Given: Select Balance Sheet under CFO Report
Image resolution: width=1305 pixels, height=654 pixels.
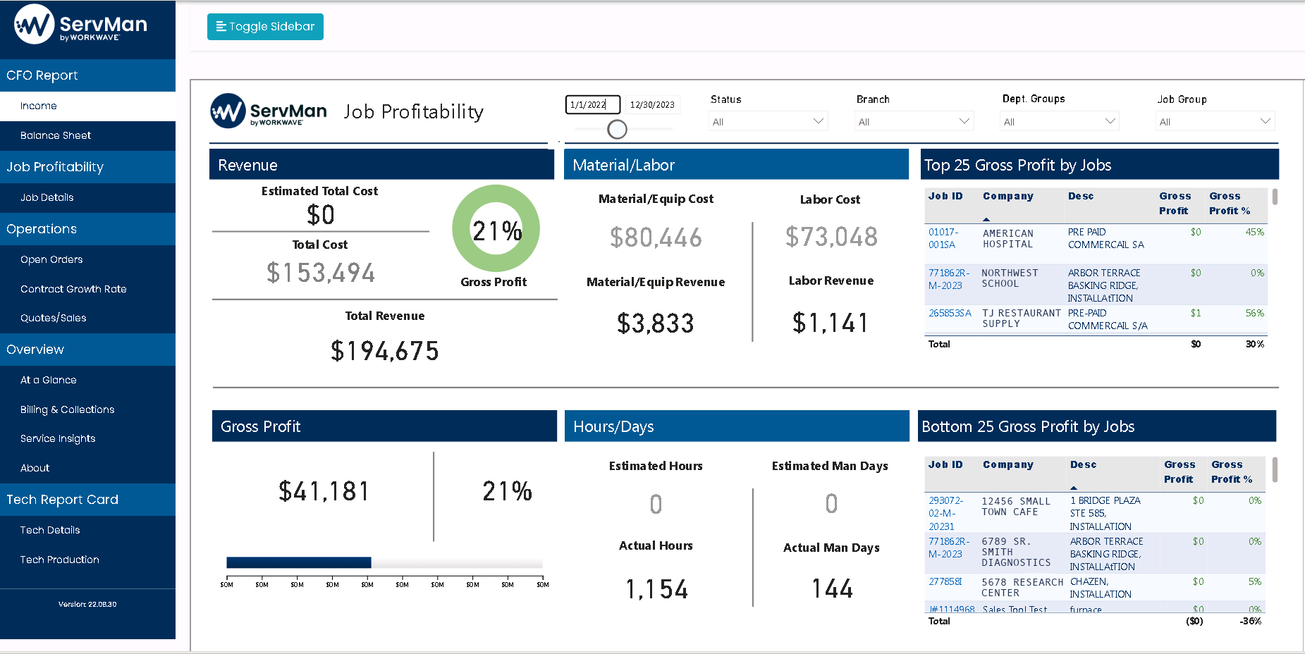Looking at the screenshot, I should (56, 135).
